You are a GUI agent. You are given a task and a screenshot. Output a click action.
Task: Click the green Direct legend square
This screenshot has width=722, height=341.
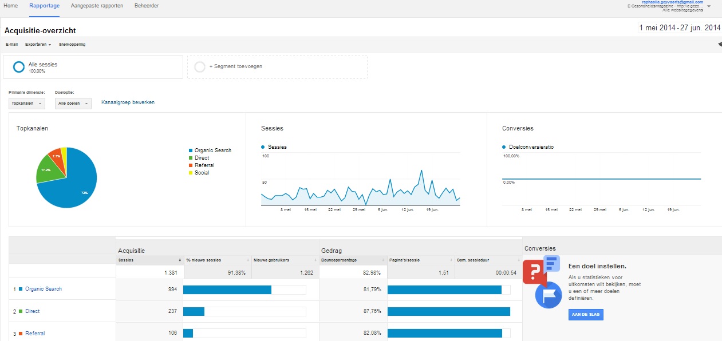(191, 158)
